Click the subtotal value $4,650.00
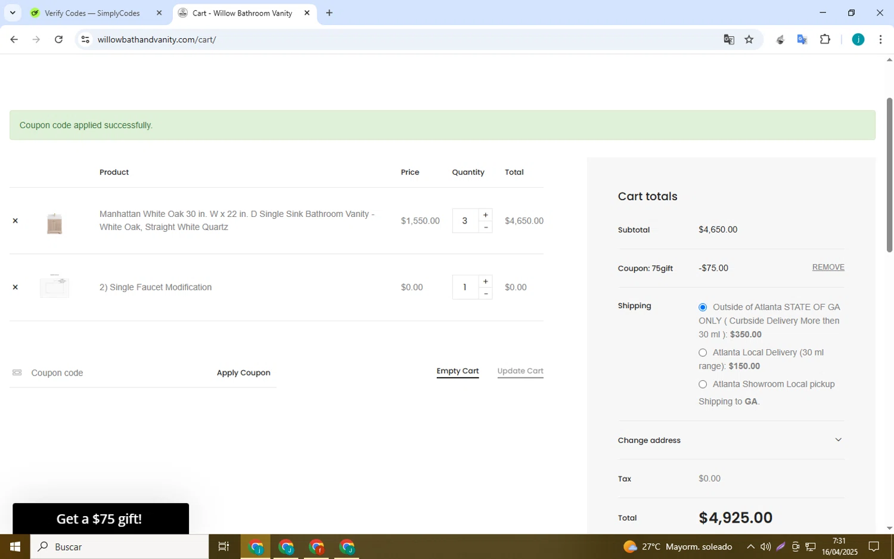 pyautogui.click(x=718, y=230)
